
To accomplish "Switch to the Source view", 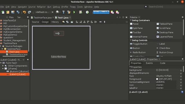I will pyautogui.click(x=35, y=22).
